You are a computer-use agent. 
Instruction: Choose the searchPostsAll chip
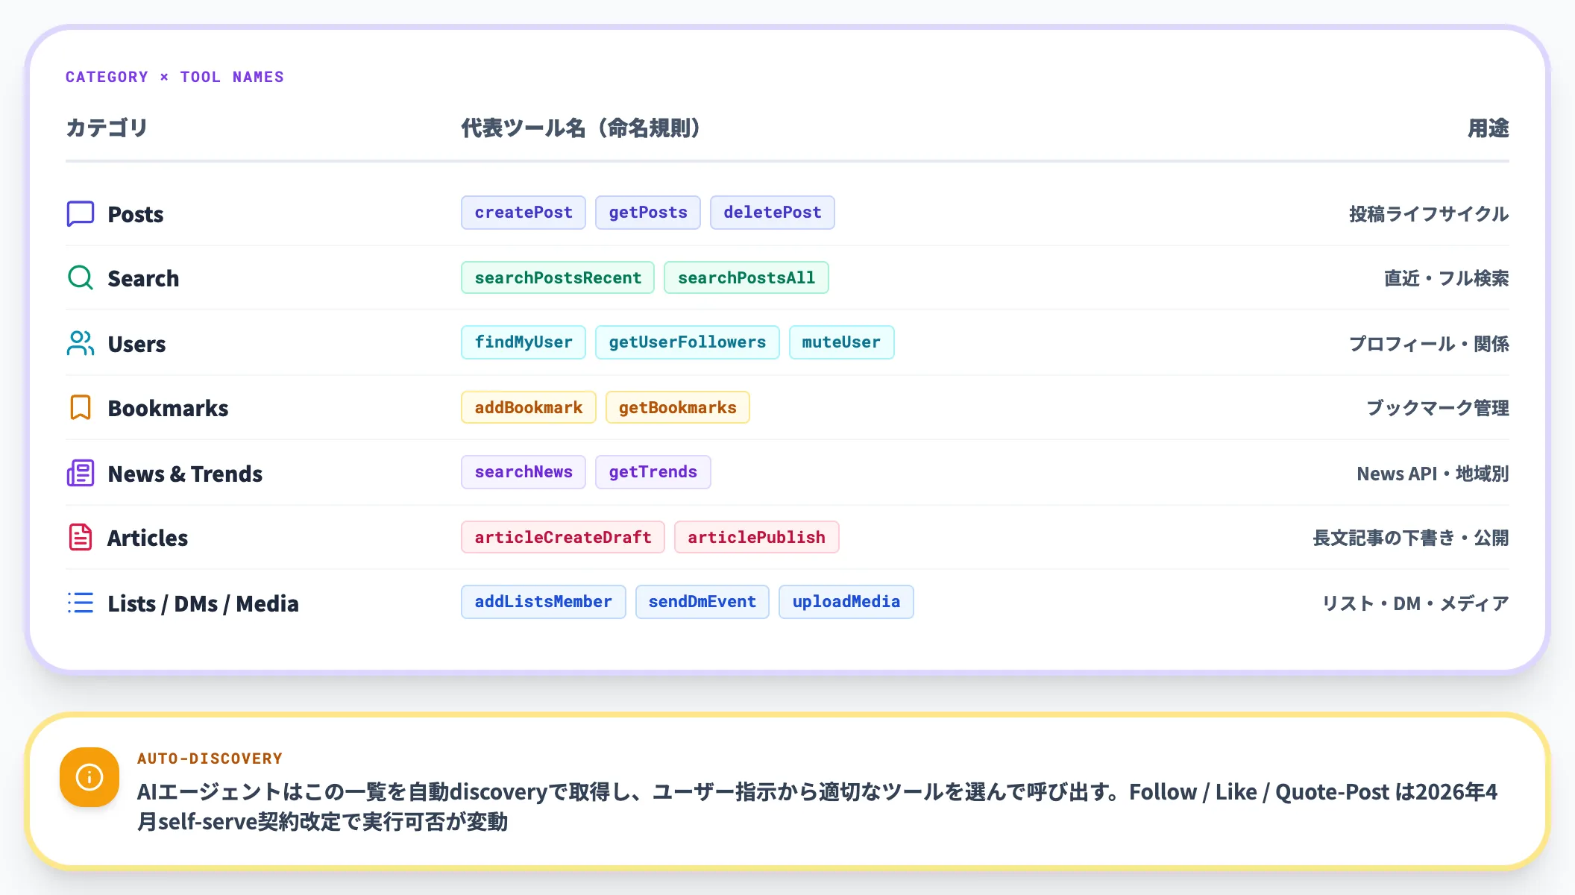coord(746,277)
